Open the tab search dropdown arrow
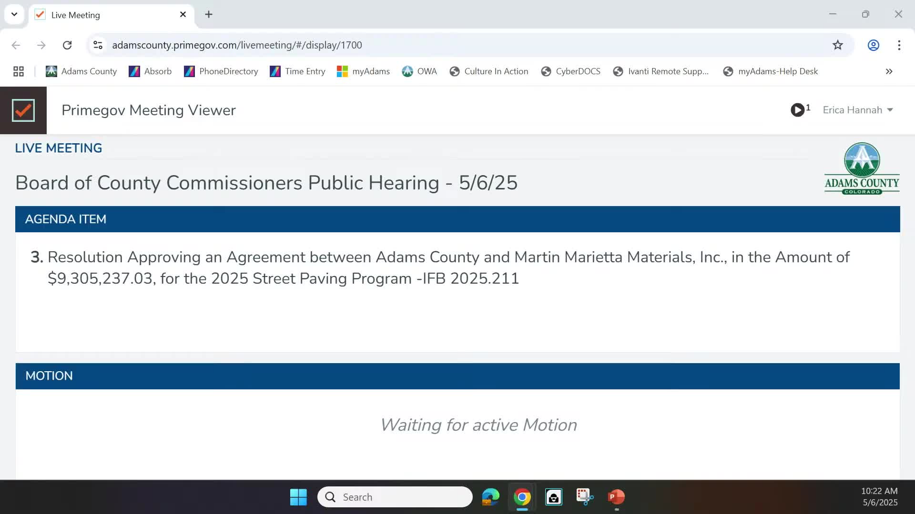Viewport: 915px width, 514px height. pyautogui.click(x=14, y=14)
